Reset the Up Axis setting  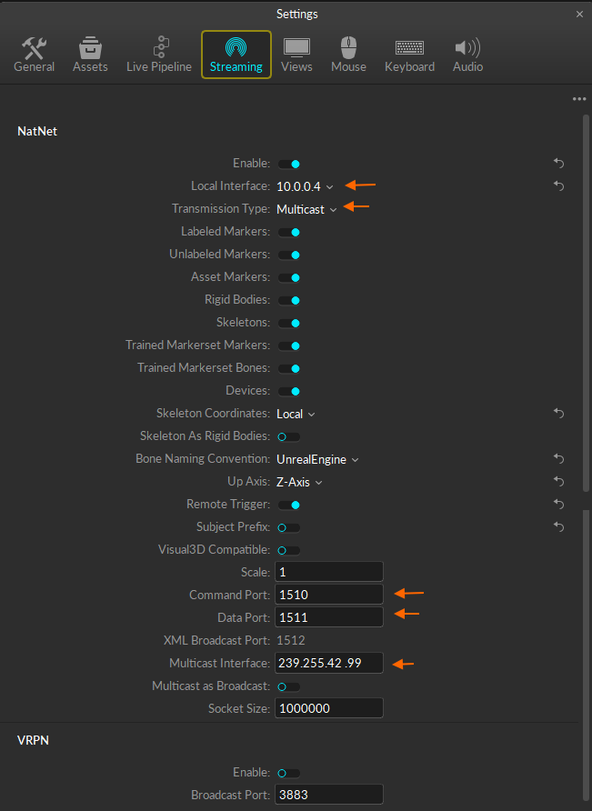(559, 482)
